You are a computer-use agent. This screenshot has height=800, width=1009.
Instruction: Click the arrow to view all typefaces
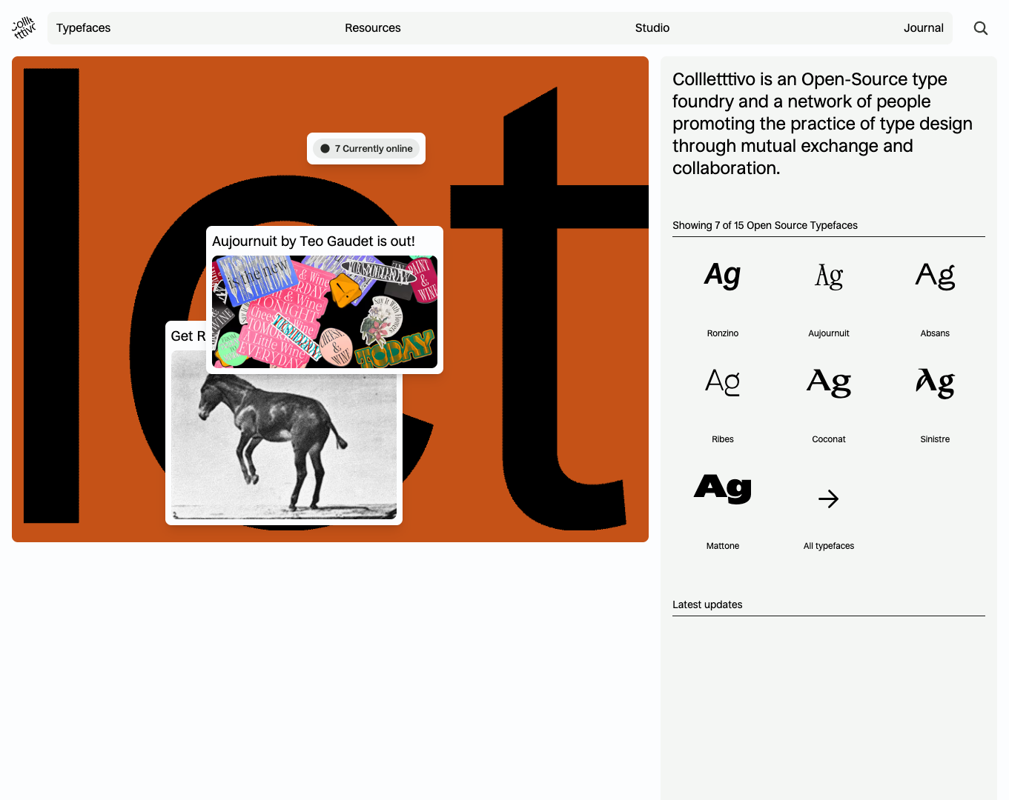click(x=828, y=499)
